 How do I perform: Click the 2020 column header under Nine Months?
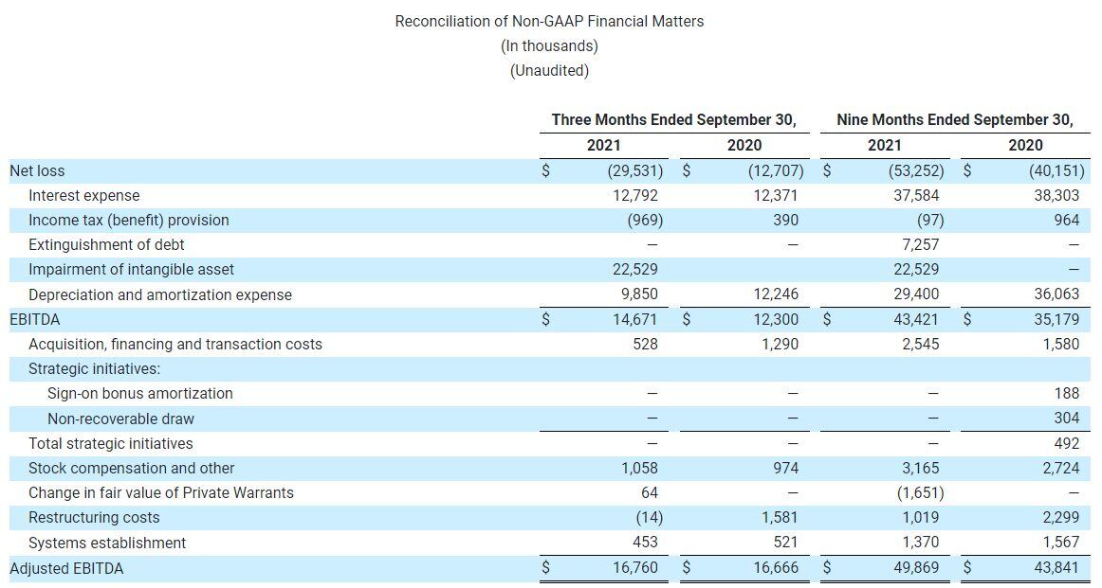tap(1023, 145)
